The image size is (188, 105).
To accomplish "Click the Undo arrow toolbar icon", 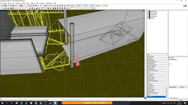I will point(16,6).
